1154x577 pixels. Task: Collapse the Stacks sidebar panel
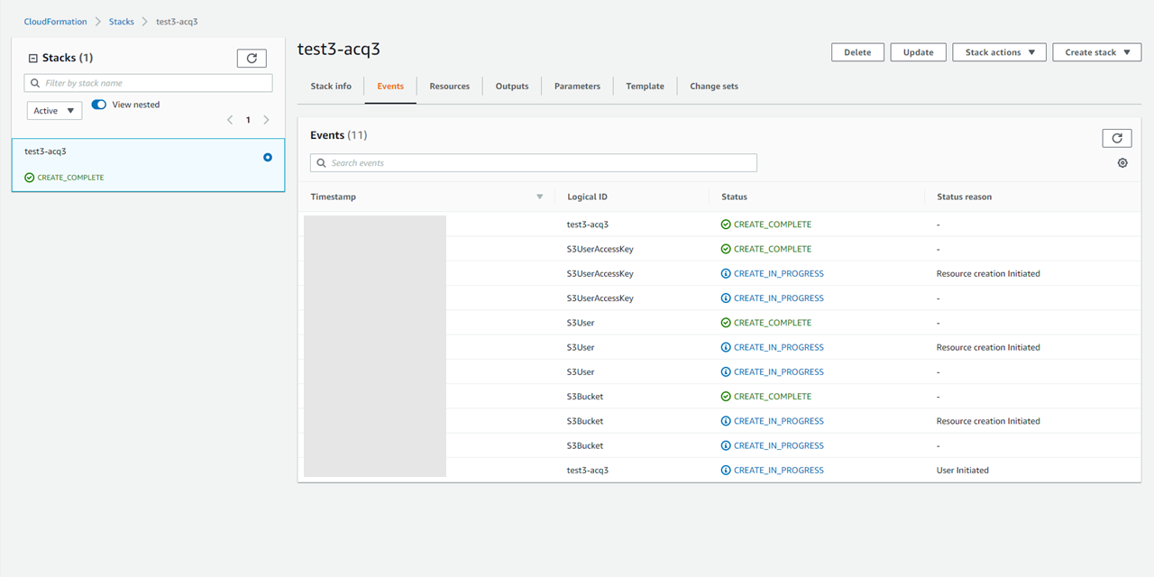tap(32, 57)
